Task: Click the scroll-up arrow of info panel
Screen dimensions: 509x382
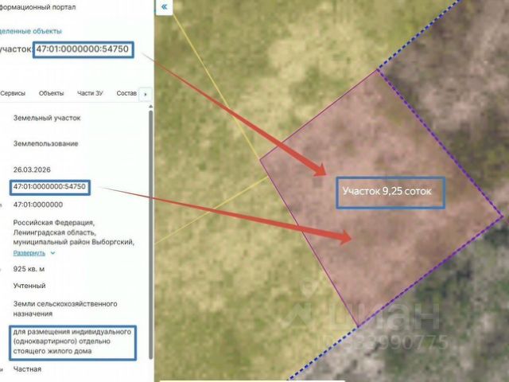Action: coord(150,107)
